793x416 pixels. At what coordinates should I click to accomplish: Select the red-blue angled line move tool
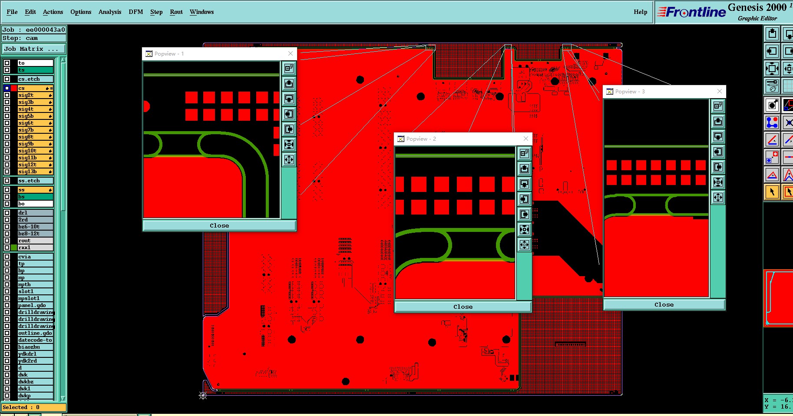[772, 140]
